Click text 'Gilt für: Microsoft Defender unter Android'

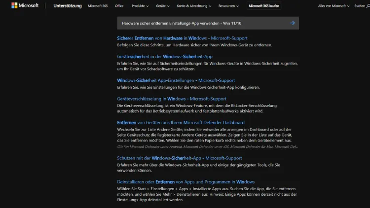click(150, 147)
